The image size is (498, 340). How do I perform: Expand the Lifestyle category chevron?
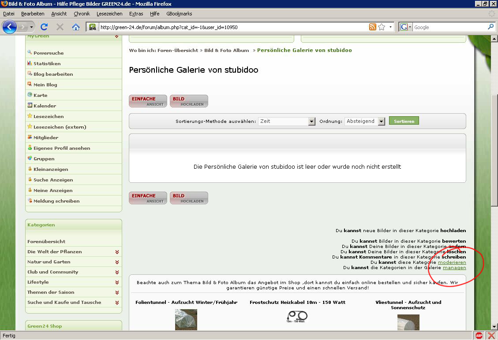(x=117, y=282)
